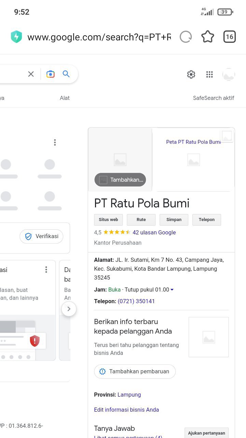Open the Google apps grid

pyautogui.click(x=209, y=75)
